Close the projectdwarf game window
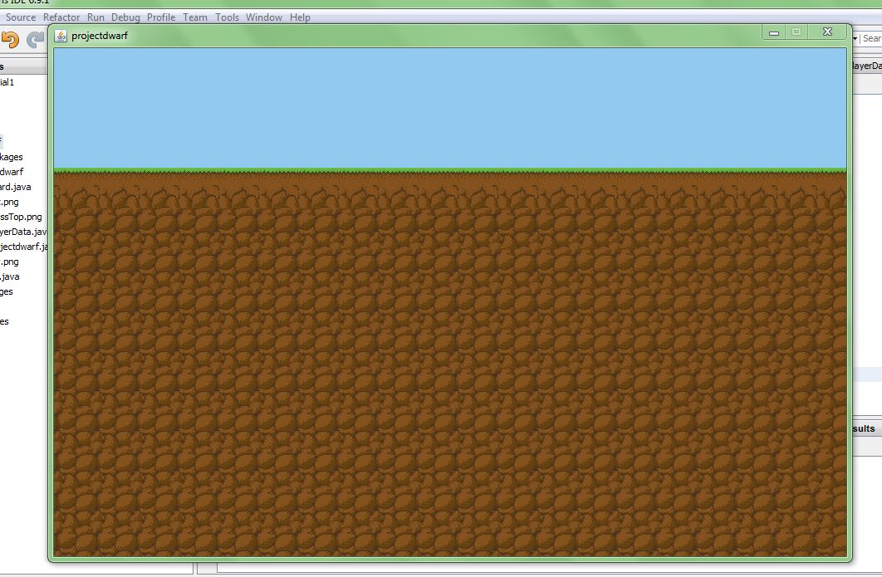882x577 pixels. pos(827,32)
